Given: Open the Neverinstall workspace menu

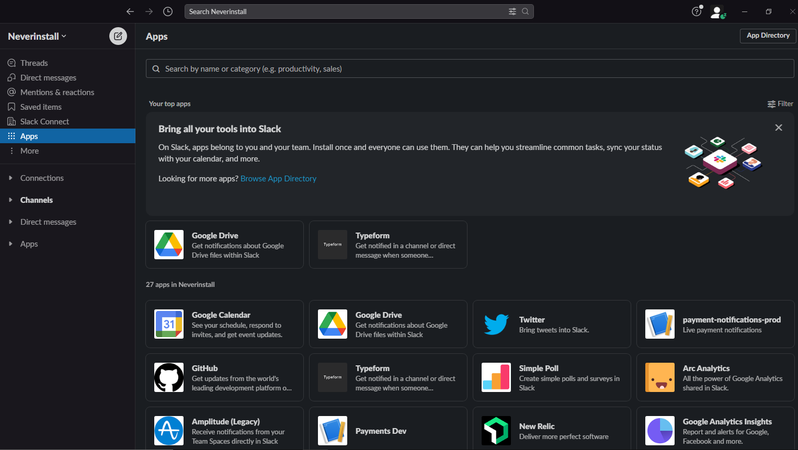Looking at the screenshot, I should tap(37, 36).
